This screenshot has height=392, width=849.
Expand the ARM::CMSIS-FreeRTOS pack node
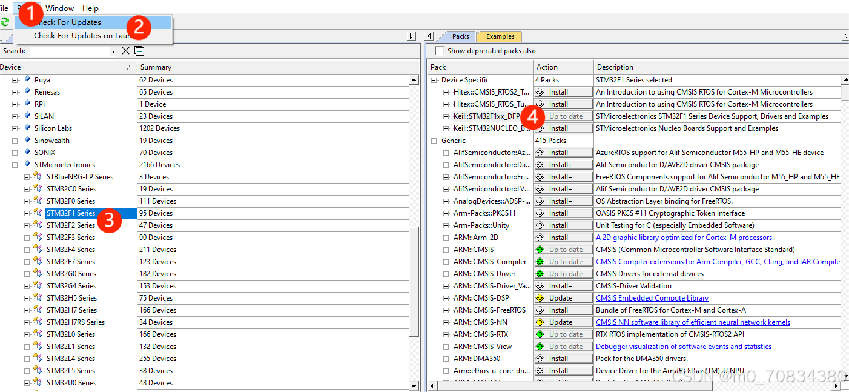click(x=446, y=310)
